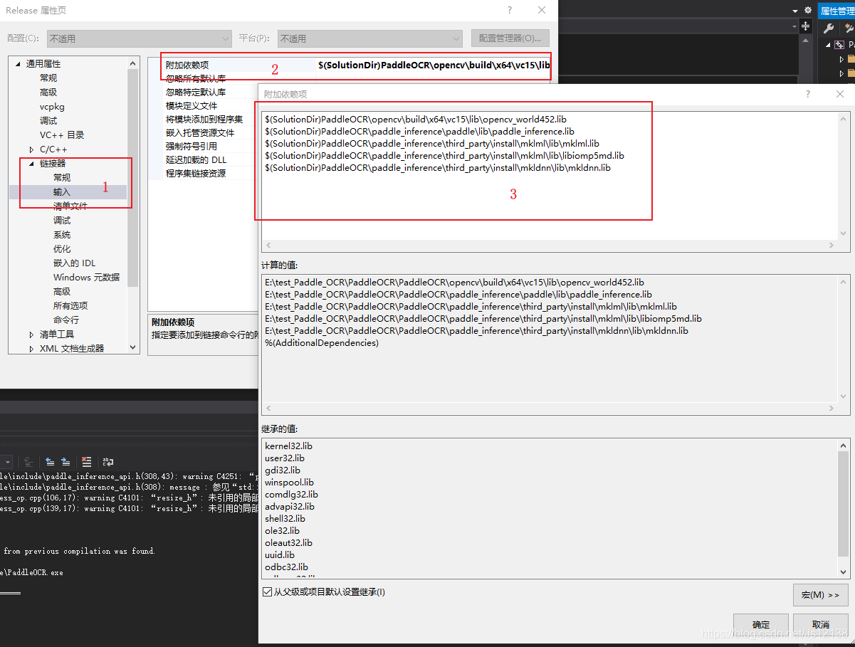Click the 确定 button
This screenshot has width=855, height=647.
pos(760,624)
